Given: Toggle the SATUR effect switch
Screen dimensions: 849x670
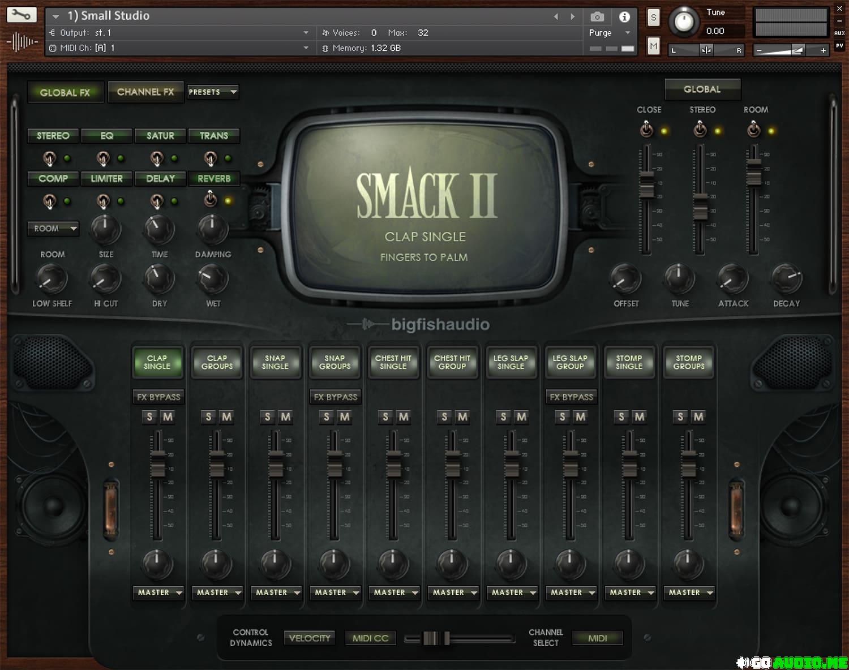Looking at the screenshot, I should 157,158.
